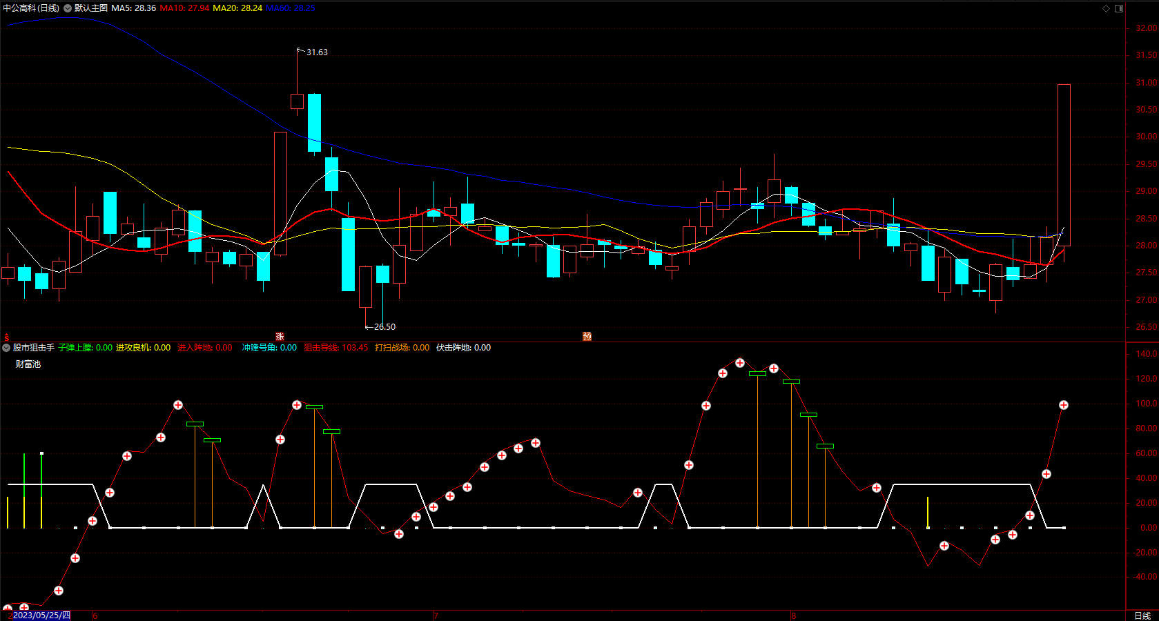1159x621 pixels.
Task: Click the 默认主图 label
Action: pos(91,8)
